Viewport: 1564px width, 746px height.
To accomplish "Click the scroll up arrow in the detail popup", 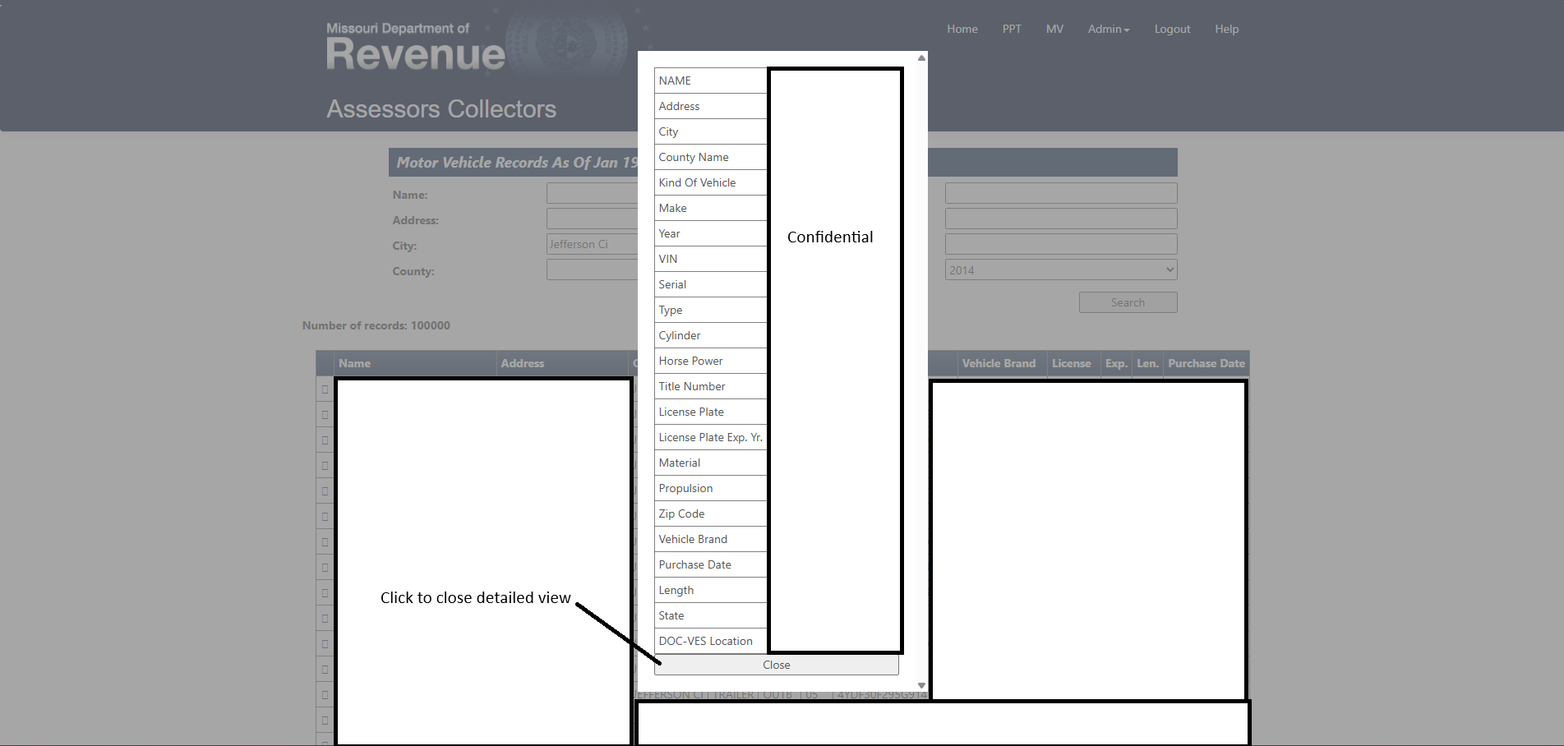I will tap(921, 58).
